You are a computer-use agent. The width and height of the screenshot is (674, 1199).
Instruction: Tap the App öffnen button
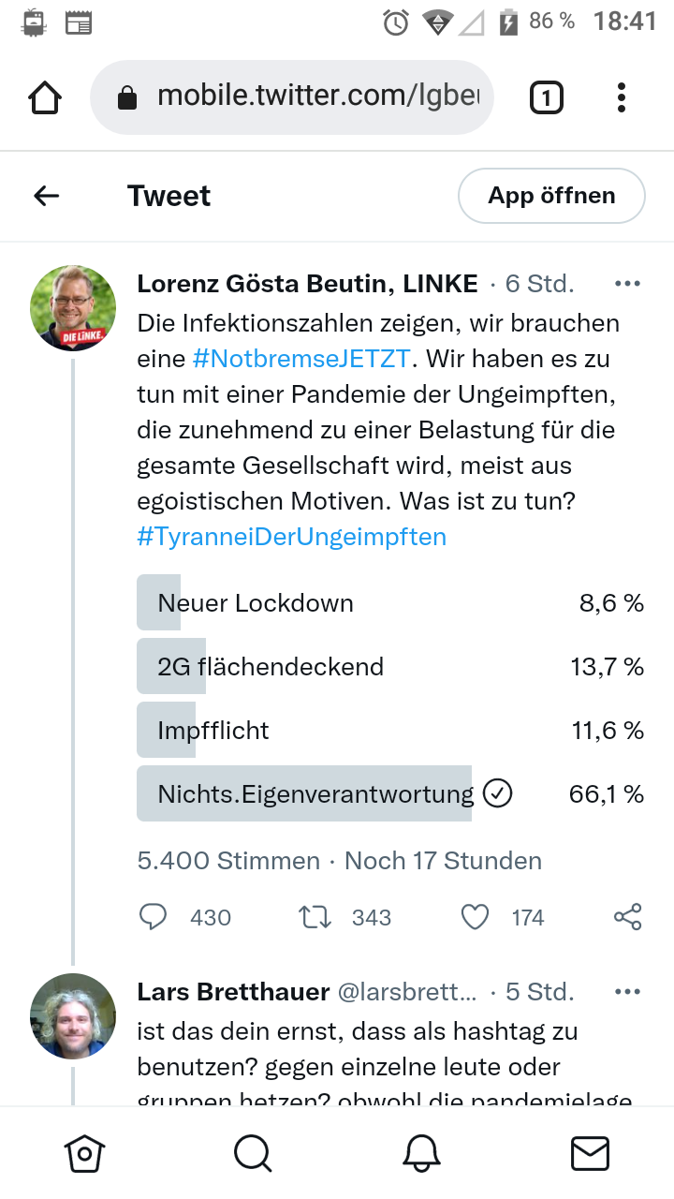click(551, 196)
